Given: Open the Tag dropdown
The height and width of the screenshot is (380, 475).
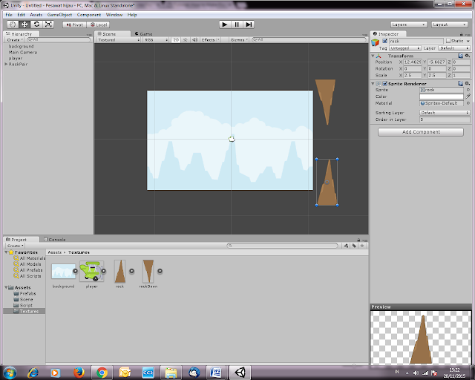Looking at the screenshot, I should click(405, 48).
